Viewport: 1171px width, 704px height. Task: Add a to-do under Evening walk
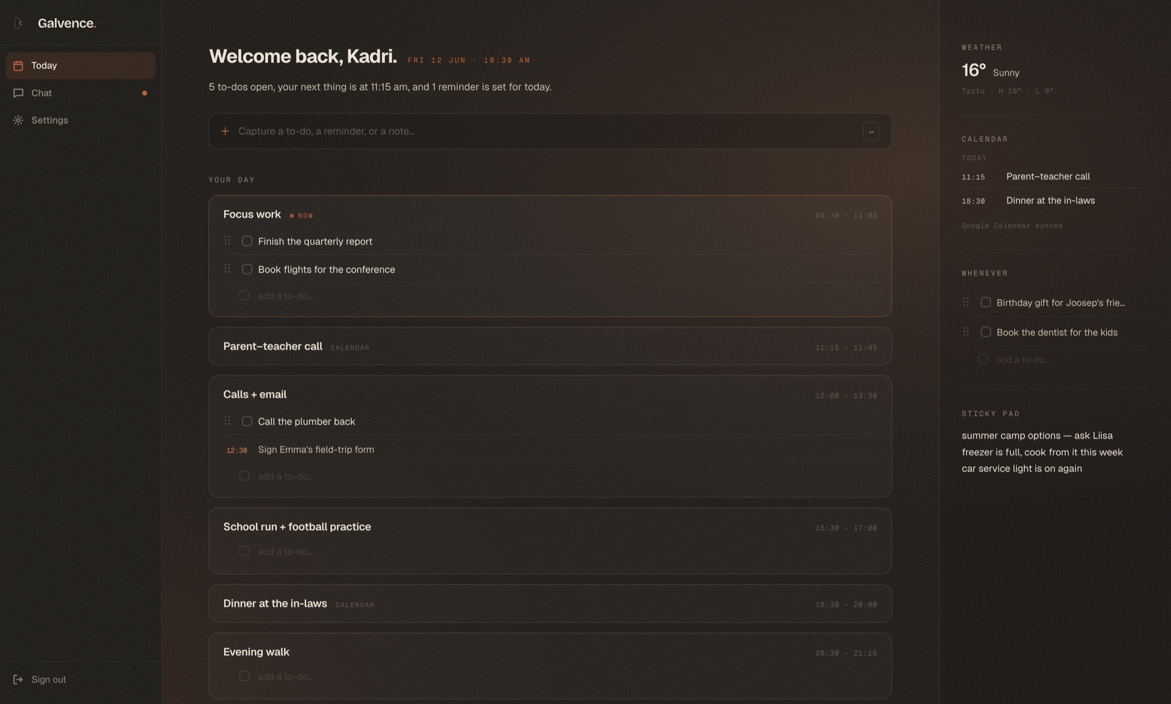pos(285,676)
